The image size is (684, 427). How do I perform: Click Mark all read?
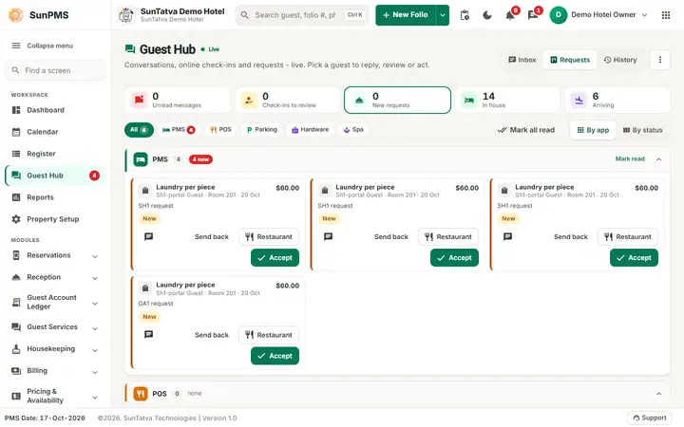[x=526, y=130]
